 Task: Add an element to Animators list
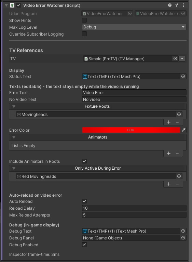click(x=169, y=153)
